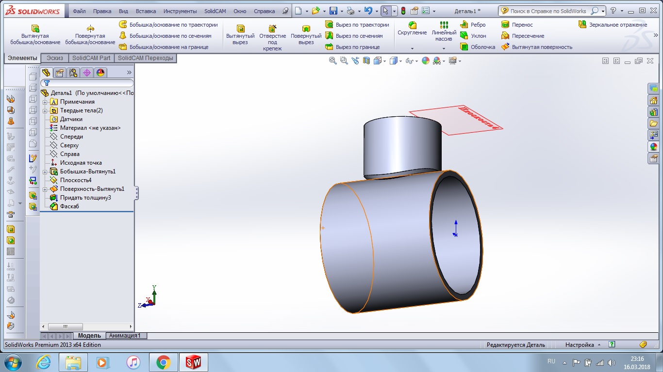Image resolution: width=663 pixels, height=372 pixels.
Task: Open the Линейный массив dropdown arrow
Action: [x=444, y=48]
